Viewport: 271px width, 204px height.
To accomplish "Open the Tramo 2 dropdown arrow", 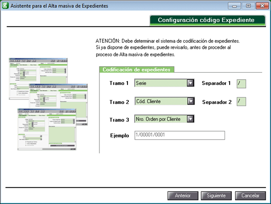I will click(x=191, y=101).
